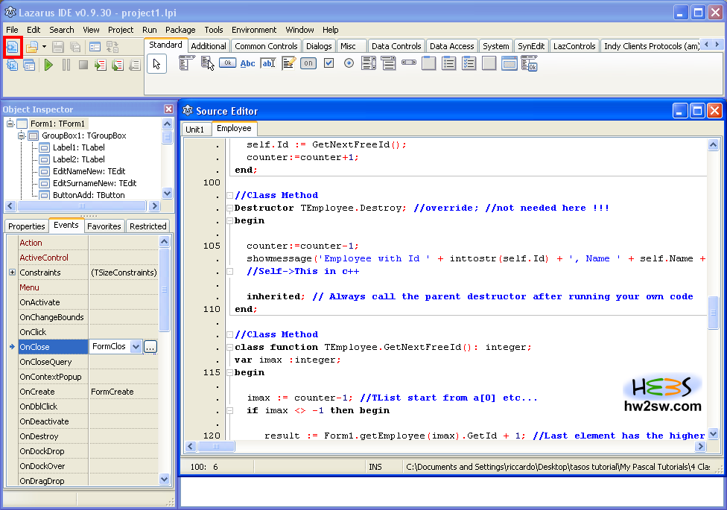Fold the 'if imax <> -1' block

[x=229, y=410]
